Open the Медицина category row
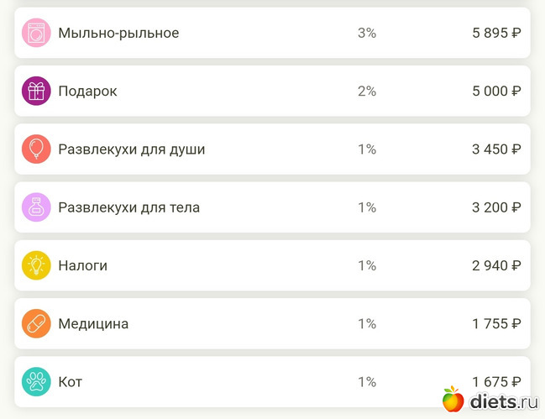This screenshot has height=419, width=545. (x=272, y=323)
